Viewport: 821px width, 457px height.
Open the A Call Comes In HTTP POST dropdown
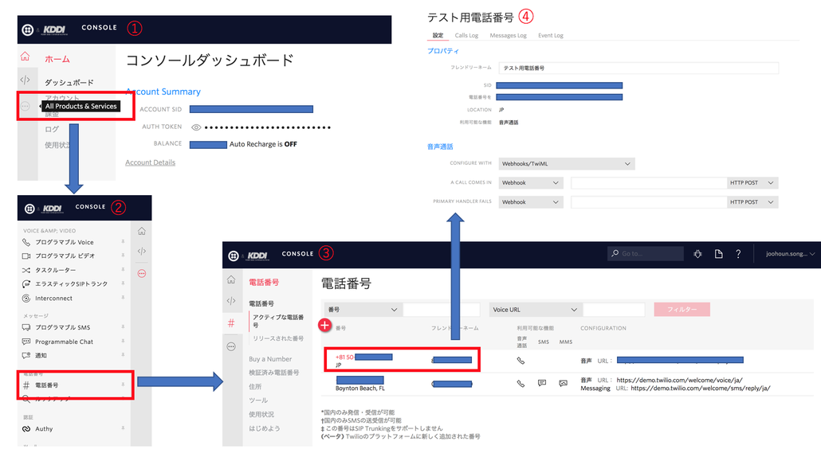[752, 183]
